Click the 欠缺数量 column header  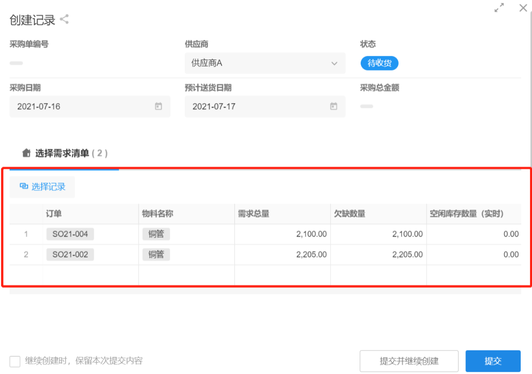[x=349, y=213]
